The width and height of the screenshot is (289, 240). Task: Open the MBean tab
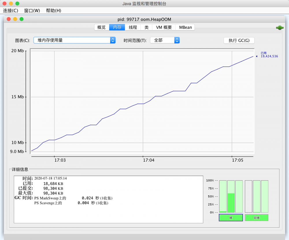click(x=185, y=27)
